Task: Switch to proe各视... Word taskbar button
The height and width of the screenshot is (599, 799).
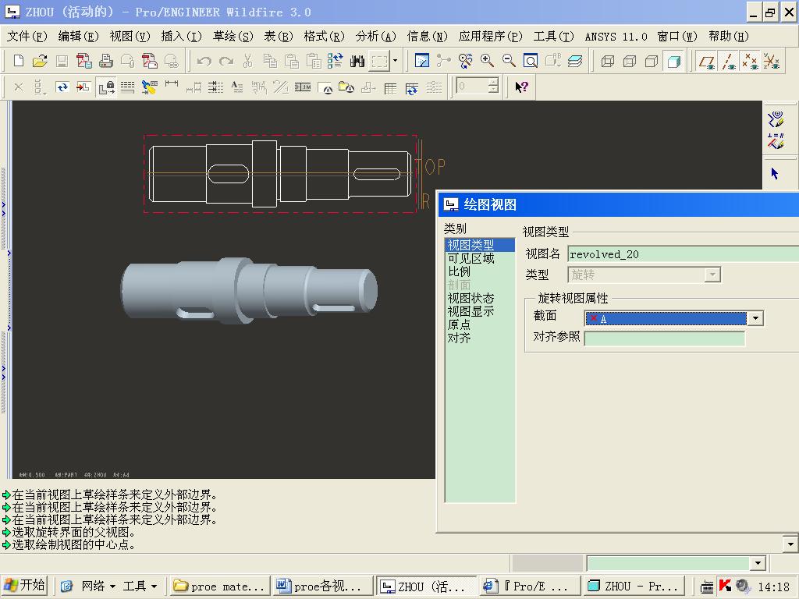Action: pos(322,587)
